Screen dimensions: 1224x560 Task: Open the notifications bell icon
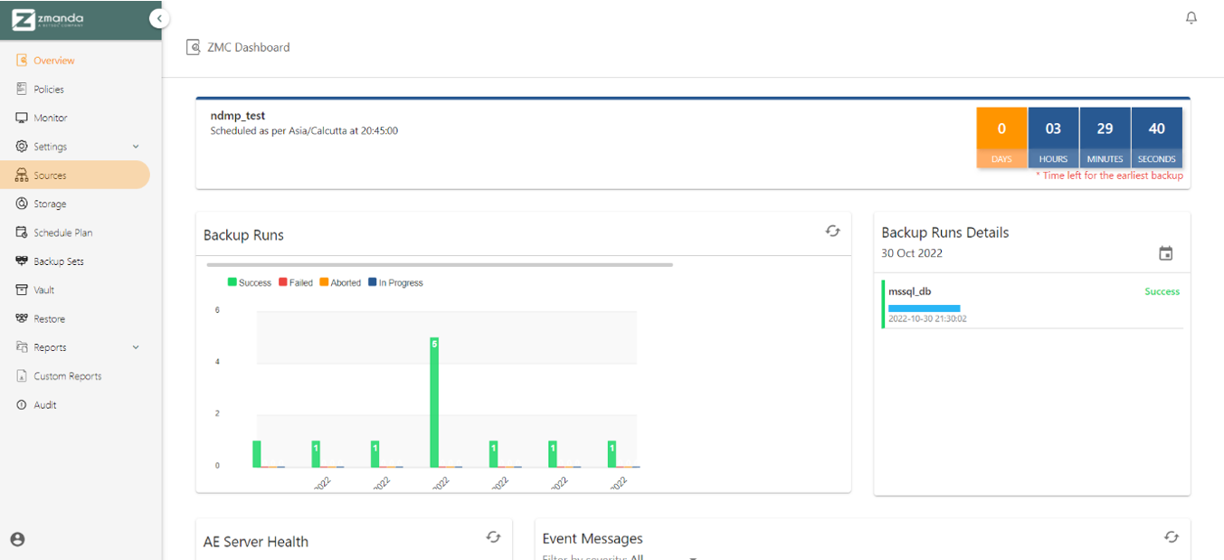point(1191,18)
